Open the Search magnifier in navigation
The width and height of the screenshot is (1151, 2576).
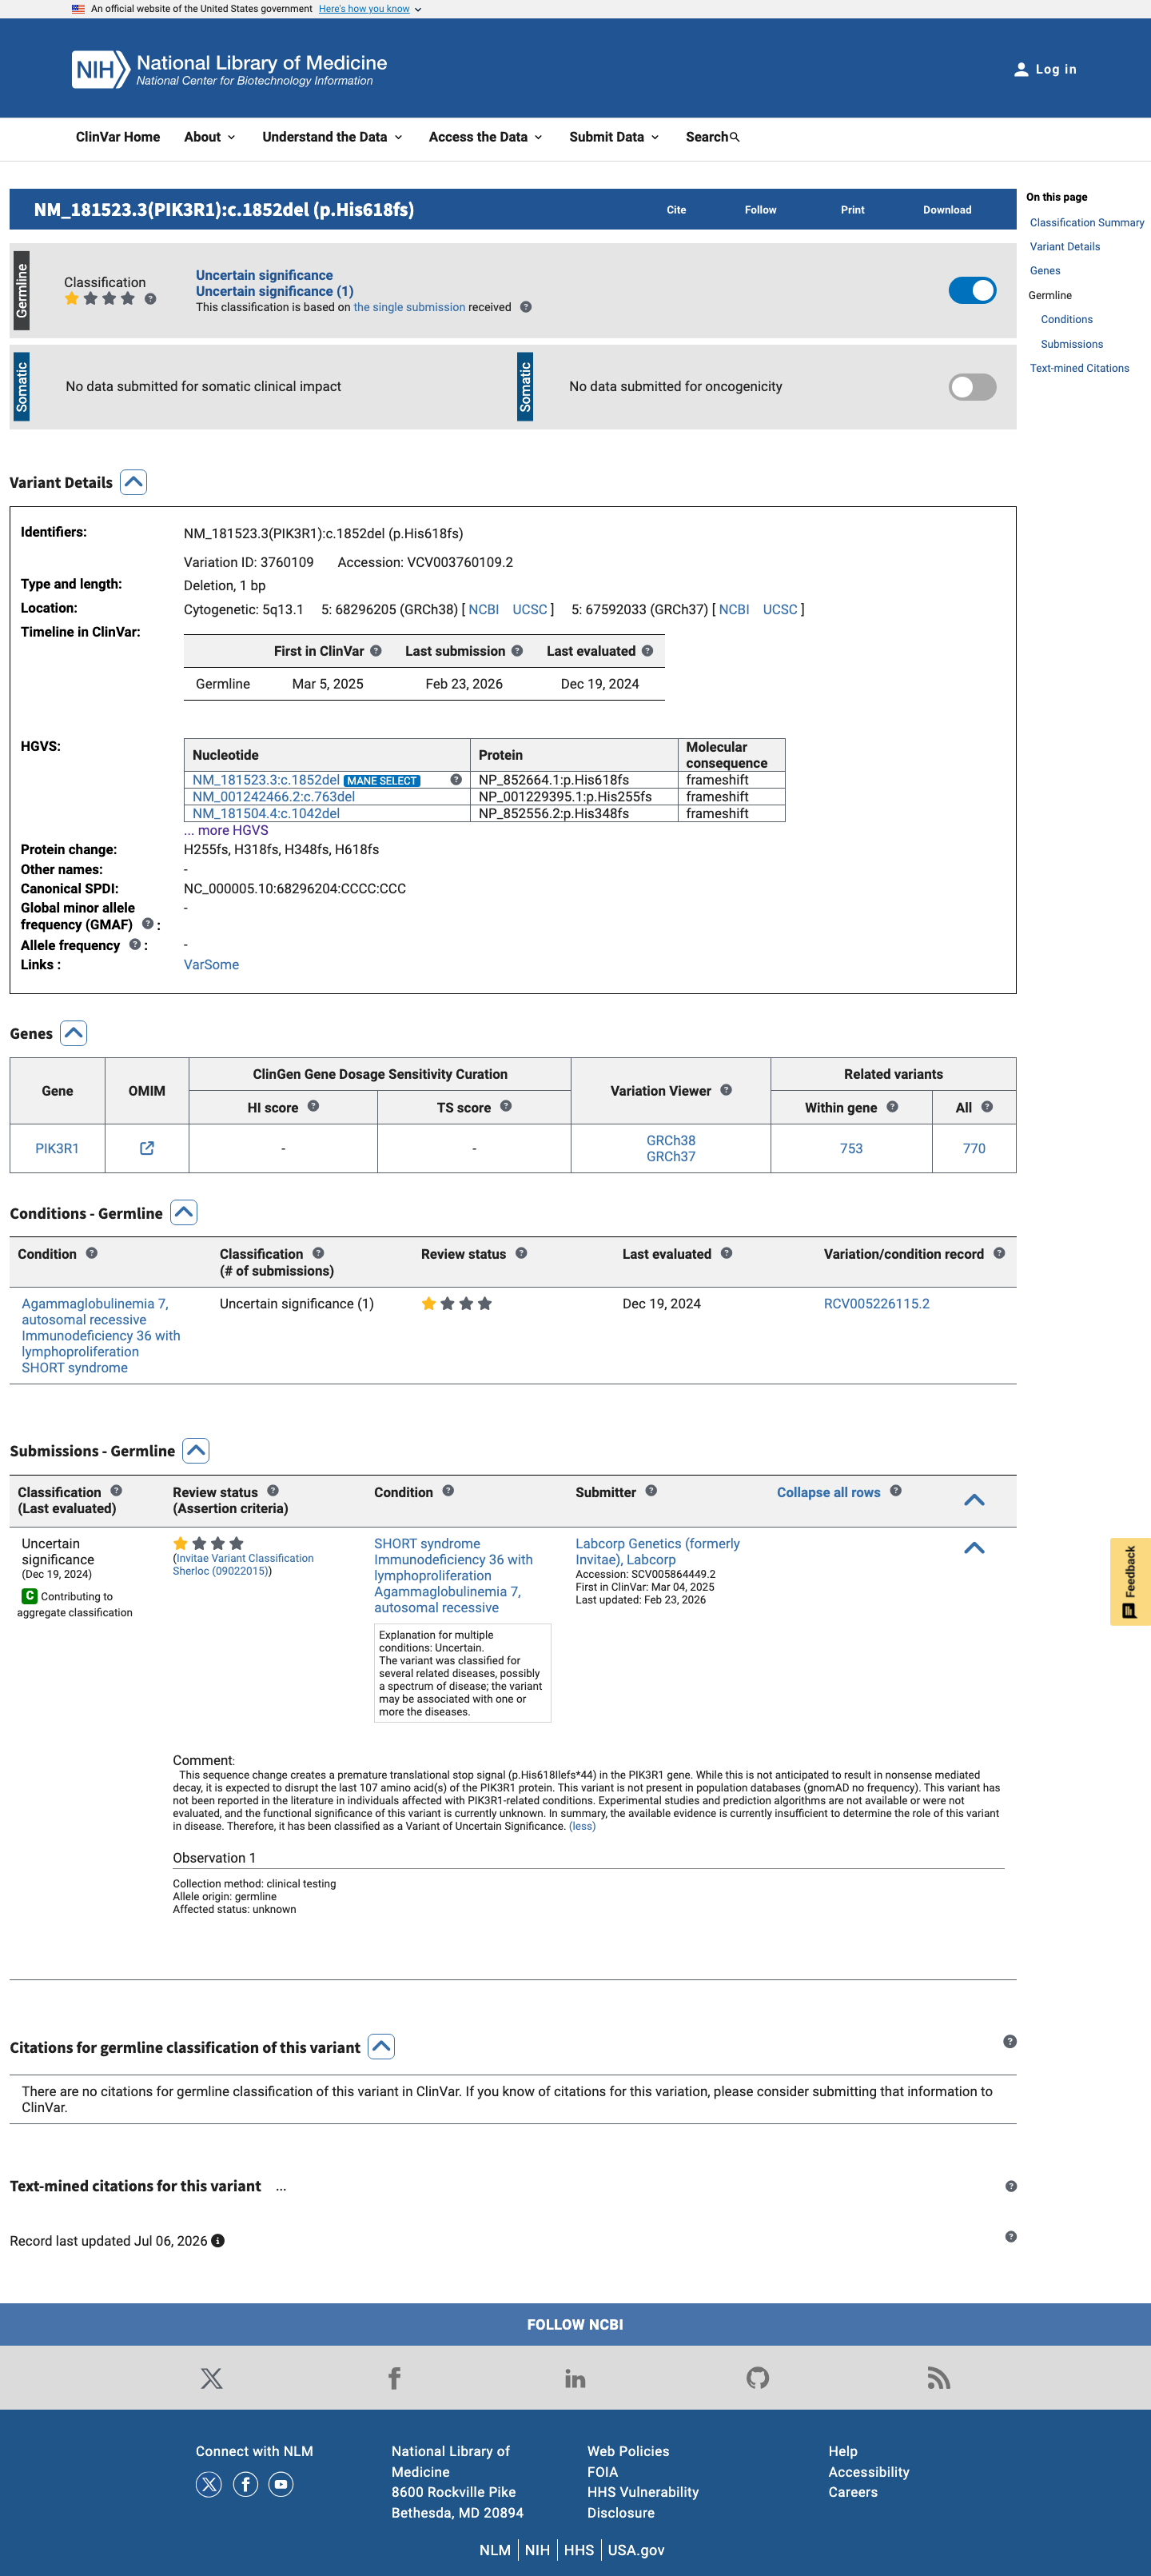click(735, 137)
